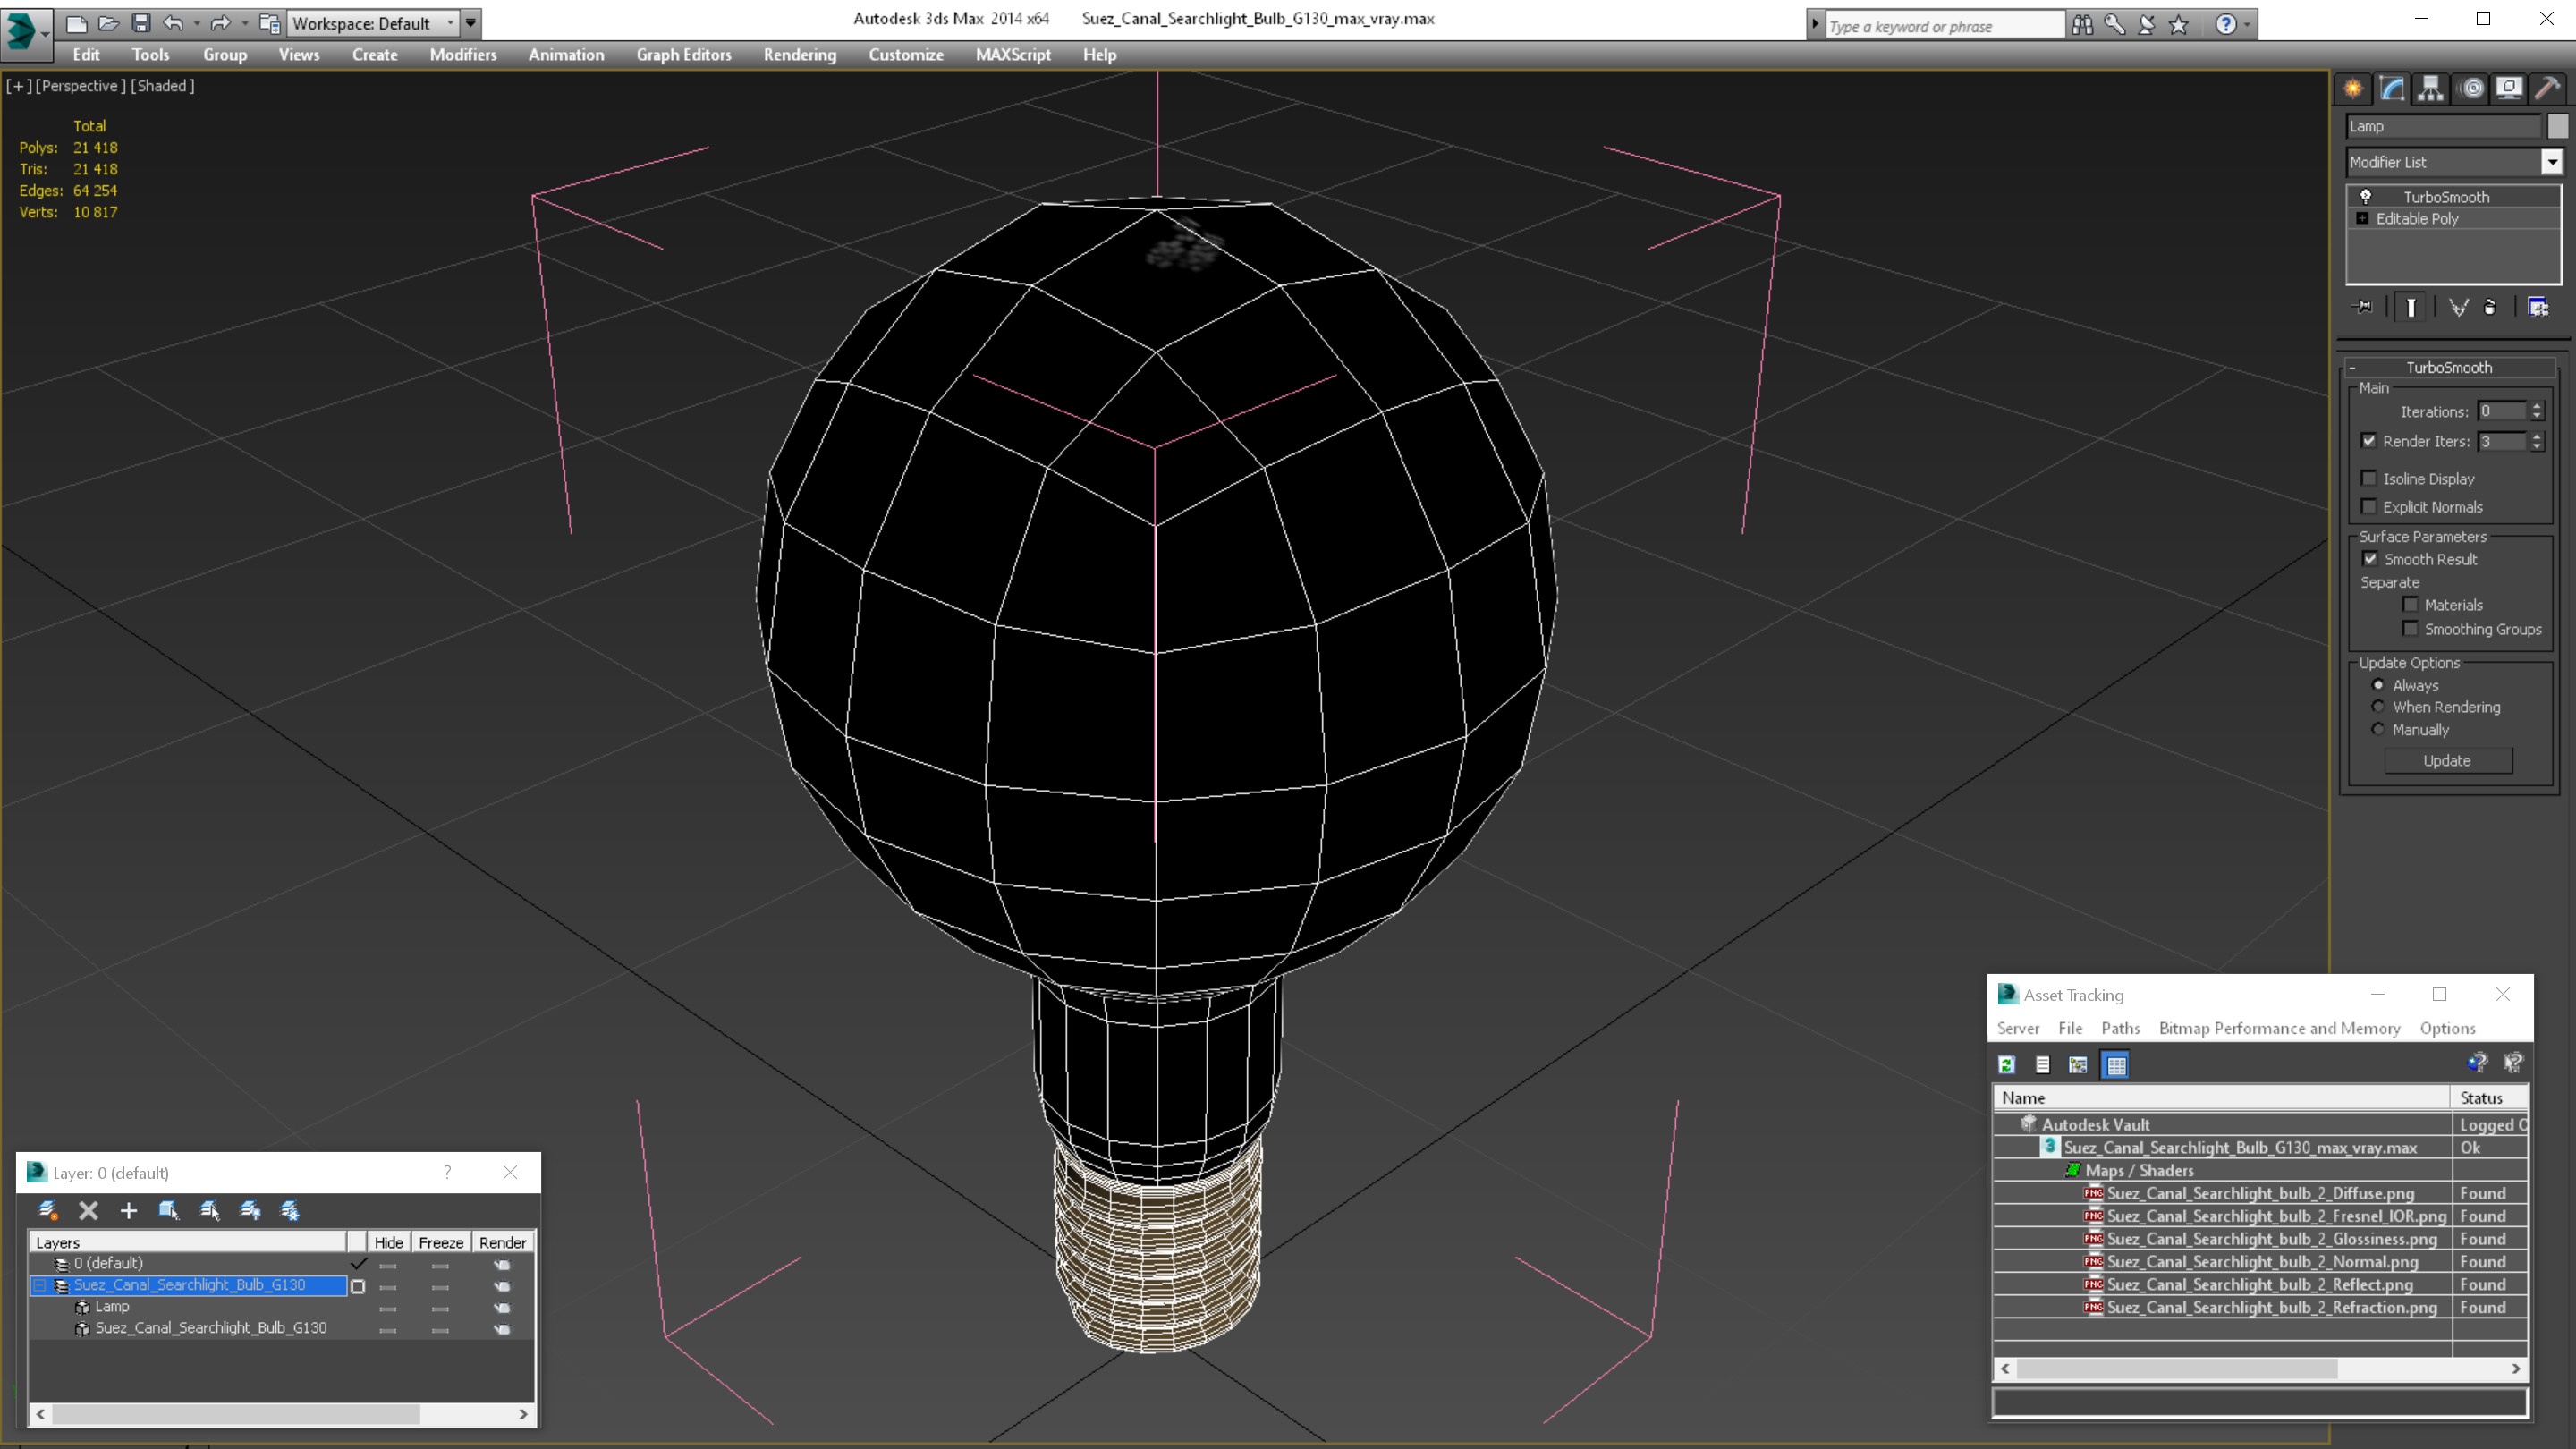Open the Utilities hammer panel tab
2576x1449 pixels.
coord(2547,89)
